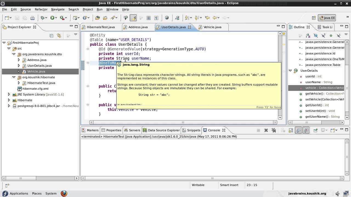The image size is (351, 197).
Task: Toggle Scroll Lock in Console toolbar
Action: [291, 130]
